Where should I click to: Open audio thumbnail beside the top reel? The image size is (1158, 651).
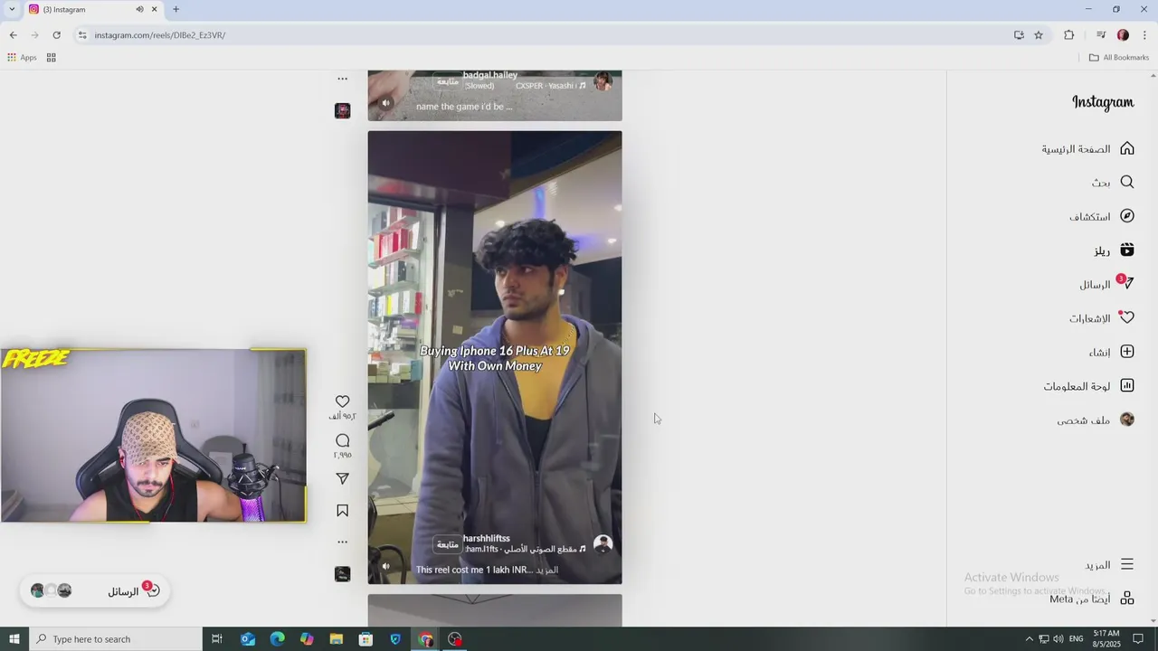(x=342, y=110)
